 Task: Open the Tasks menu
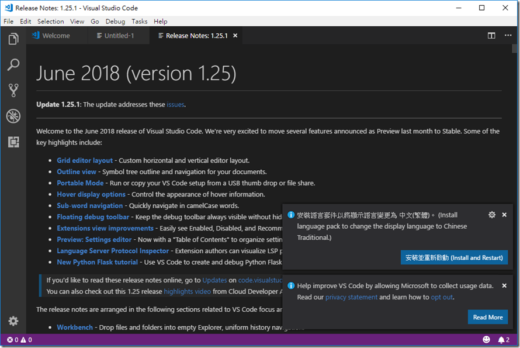pyautogui.click(x=139, y=21)
